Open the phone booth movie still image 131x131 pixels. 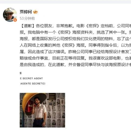(x=42, y=110)
